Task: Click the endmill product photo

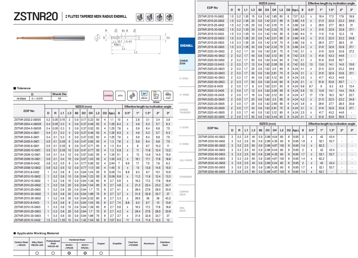Action: click(x=51, y=38)
